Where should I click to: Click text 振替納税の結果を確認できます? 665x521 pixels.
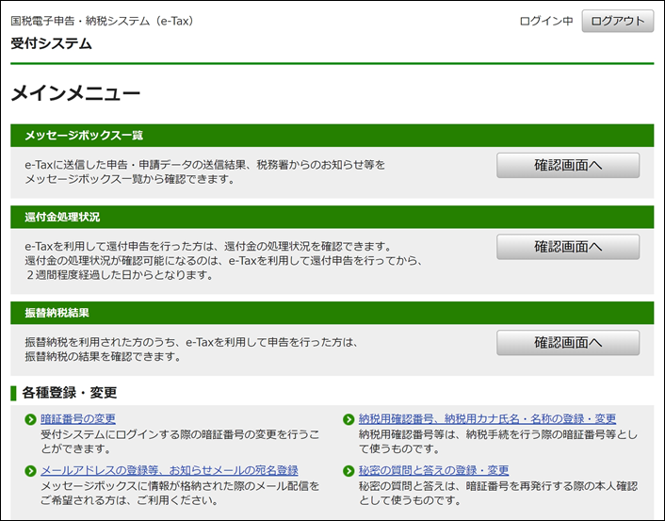pyautogui.click(x=103, y=356)
